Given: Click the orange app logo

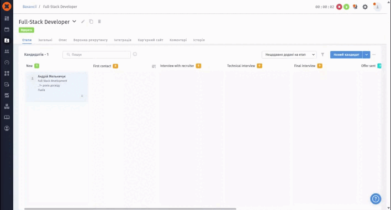Looking at the screenshot, I should [7, 7].
